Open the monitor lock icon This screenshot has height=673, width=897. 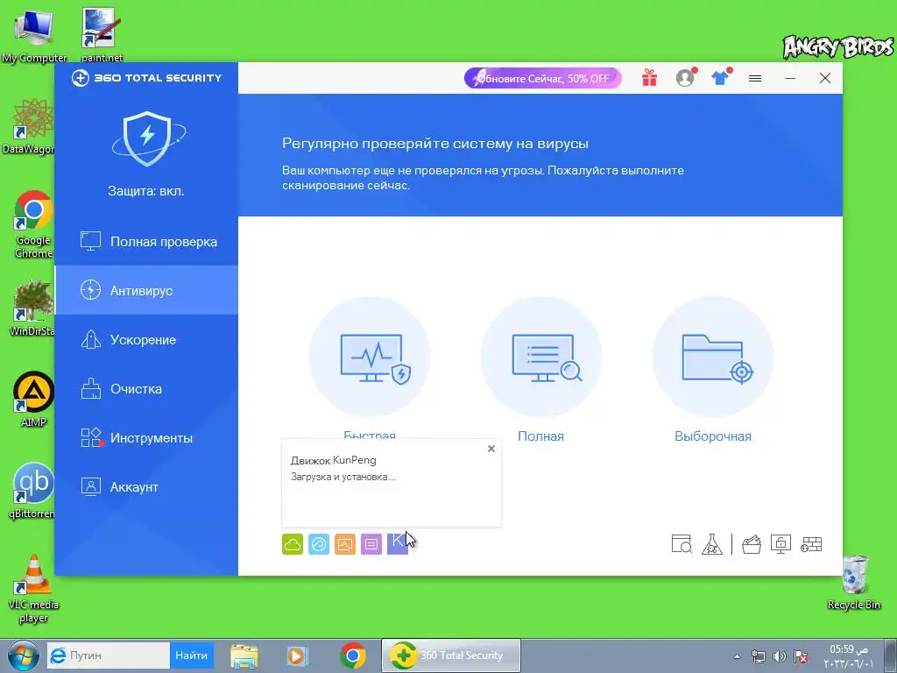tap(780, 544)
